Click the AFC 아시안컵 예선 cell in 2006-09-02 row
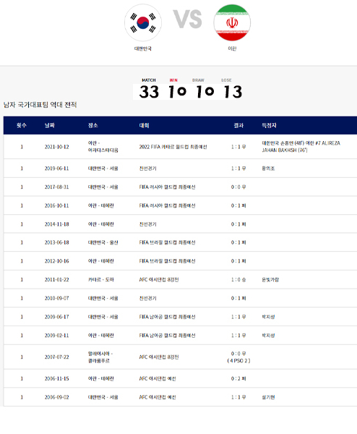This screenshot has width=357, height=434. [x=157, y=397]
